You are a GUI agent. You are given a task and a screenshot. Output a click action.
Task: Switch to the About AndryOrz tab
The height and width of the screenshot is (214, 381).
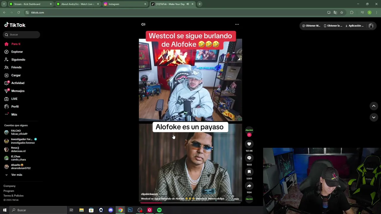pyautogui.click(x=78, y=4)
